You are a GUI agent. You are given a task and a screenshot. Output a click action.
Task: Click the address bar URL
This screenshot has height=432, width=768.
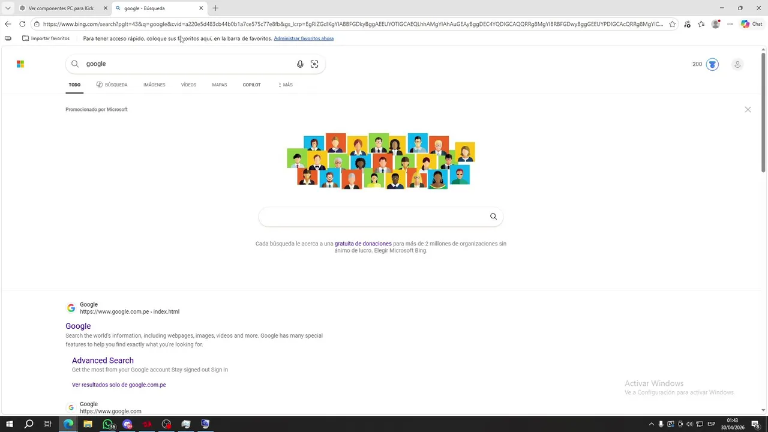(x=353, y=24)
